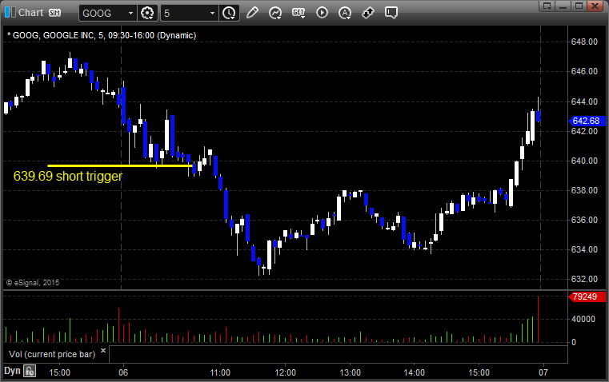
Task: Open the symbol settings gear icon
Action: (147, 13)
